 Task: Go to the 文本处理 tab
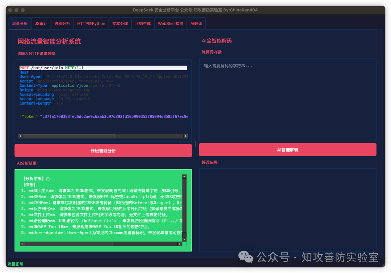tap(120, 24)
